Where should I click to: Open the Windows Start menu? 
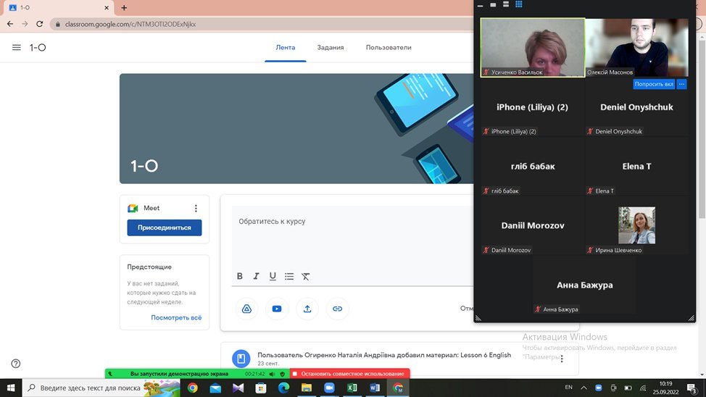(x=11, y=388)
